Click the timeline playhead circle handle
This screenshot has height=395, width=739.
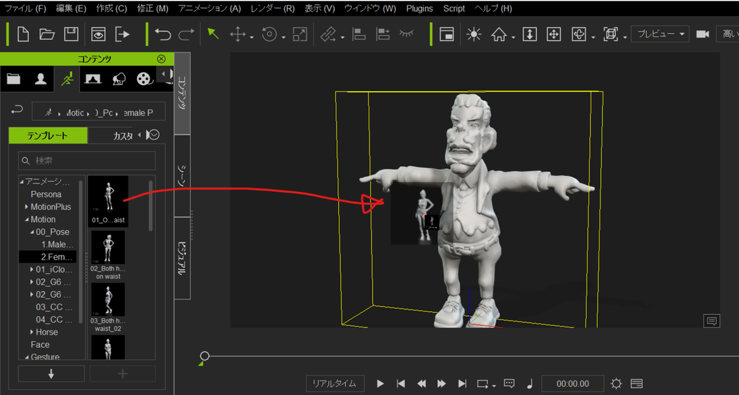[x=204, y=356]
